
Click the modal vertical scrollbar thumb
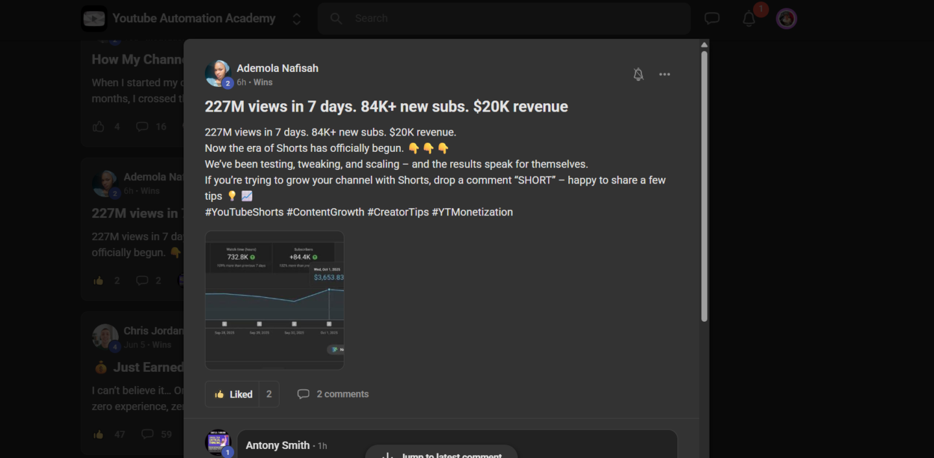point(704,186)
